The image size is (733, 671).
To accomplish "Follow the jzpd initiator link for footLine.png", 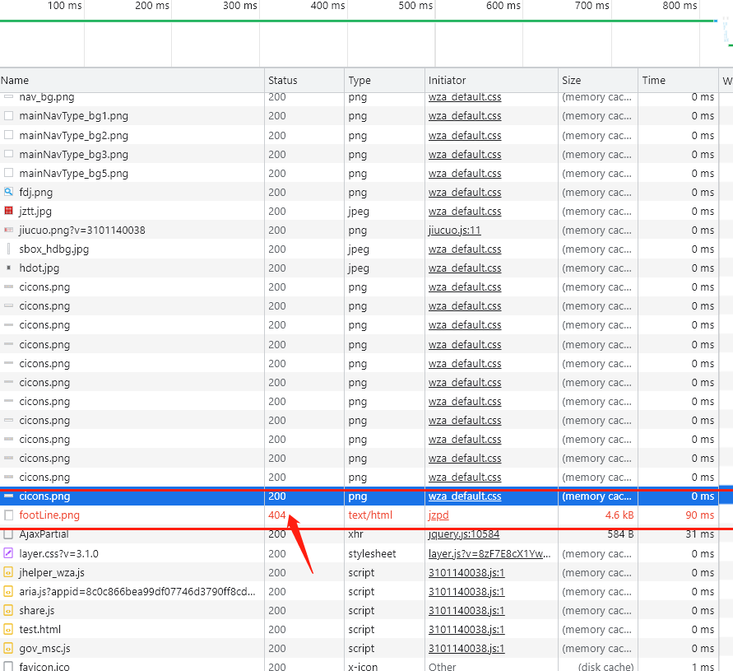I will 438,515.
